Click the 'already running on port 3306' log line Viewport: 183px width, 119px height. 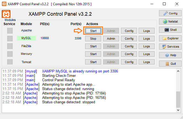80,71
